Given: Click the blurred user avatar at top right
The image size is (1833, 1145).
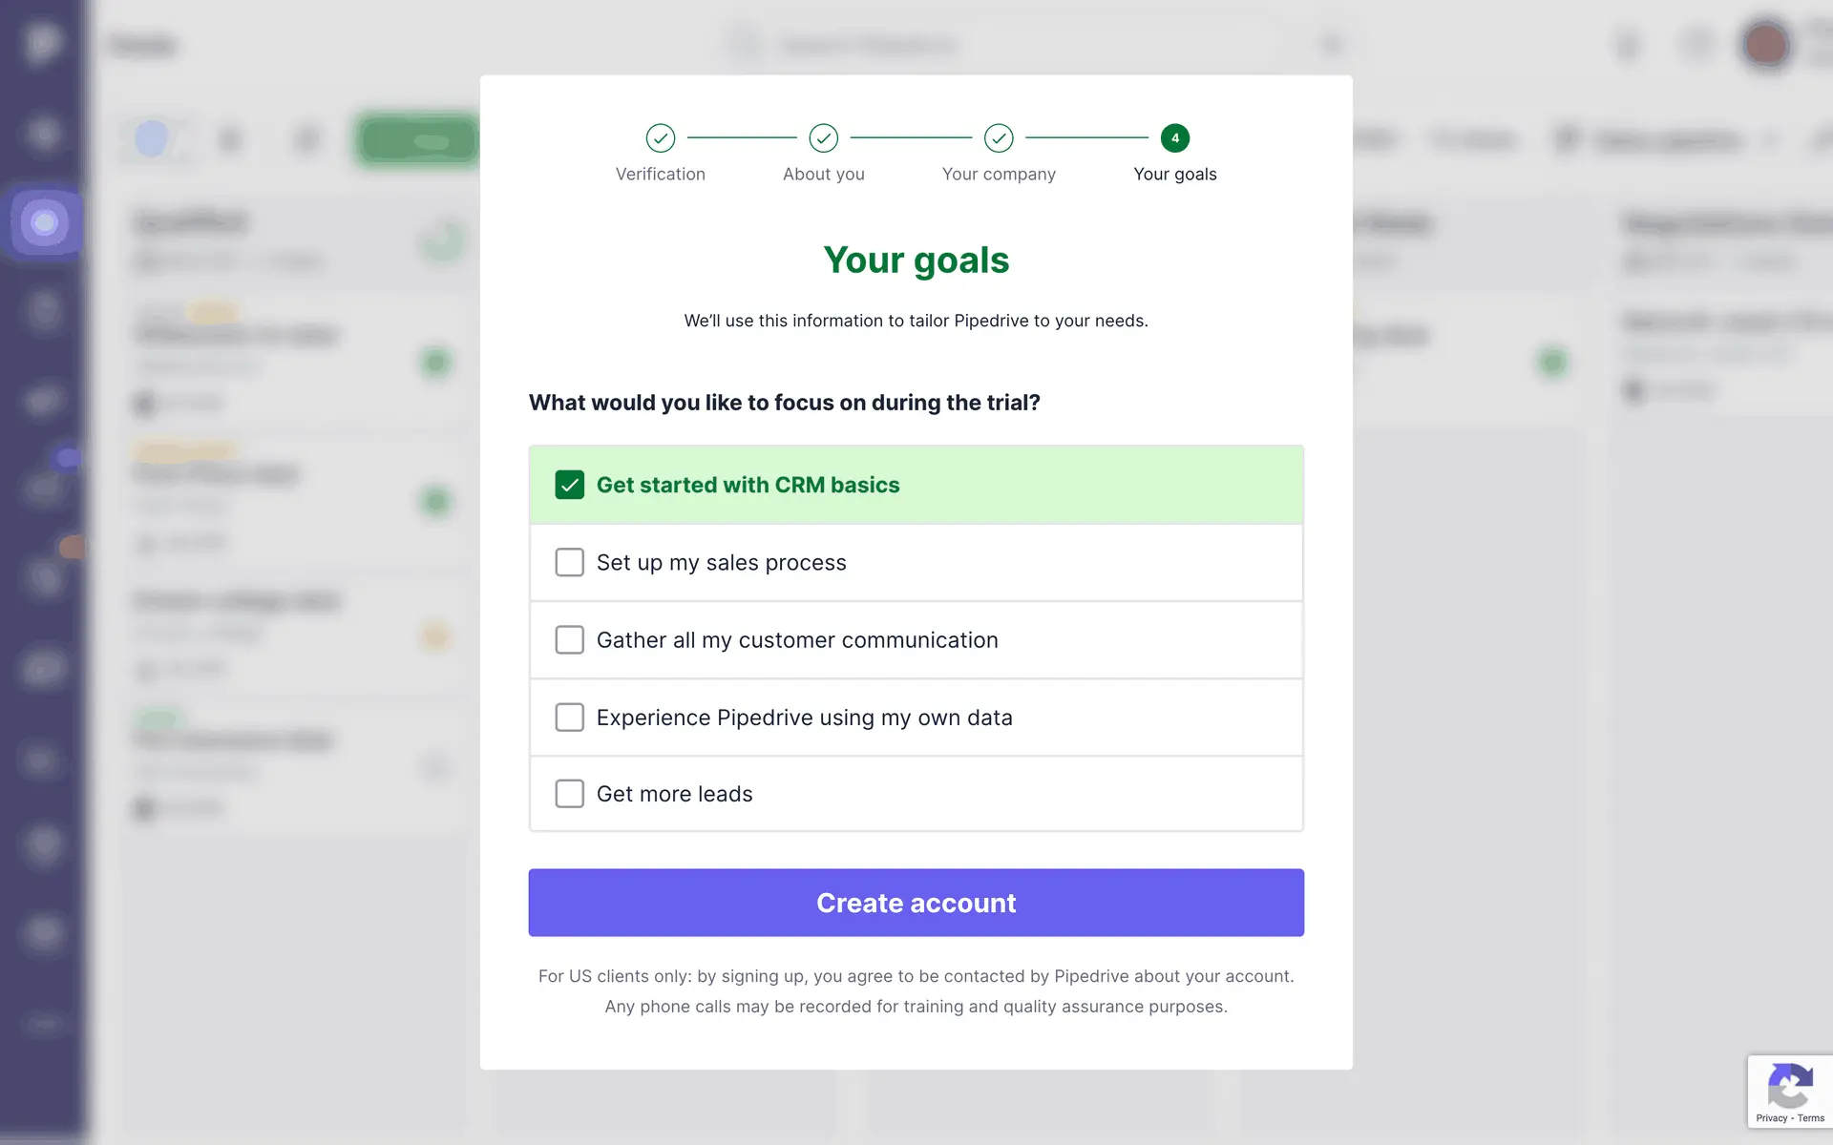Looking at the screenshot, I should pos(1766,44).
